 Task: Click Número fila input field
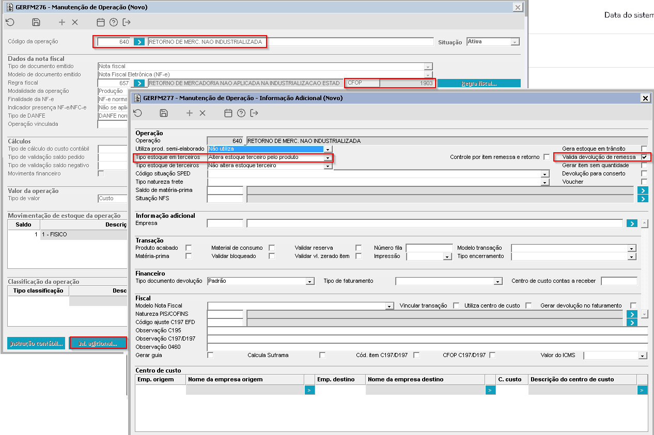429,248
